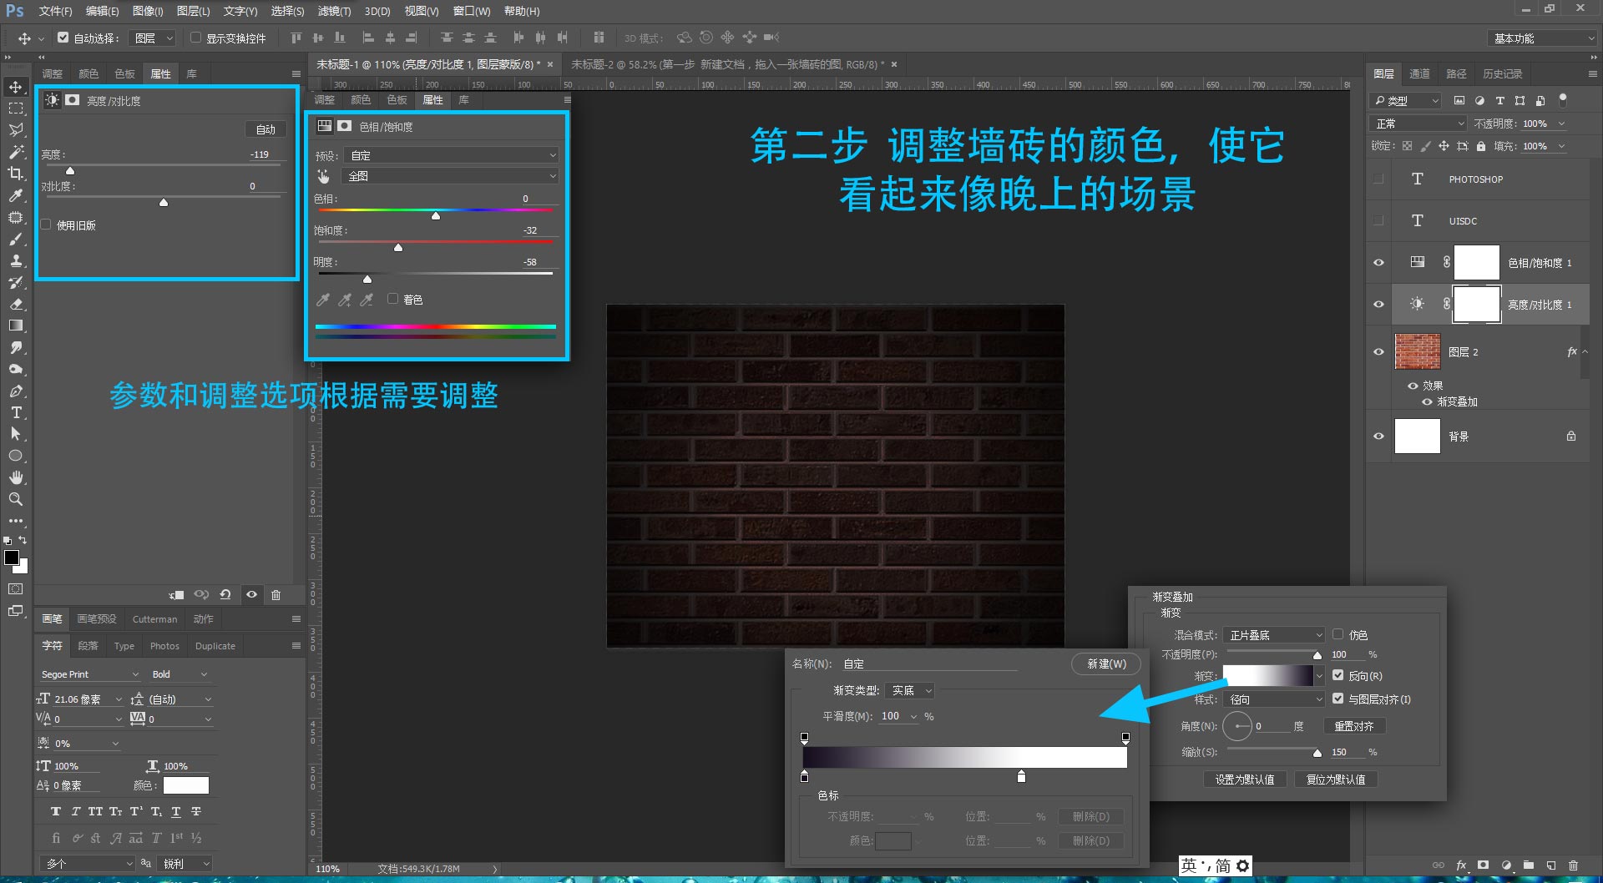Image resolution: width=1603 pixels, height=883 pixels.
Task: Open the 滤镜(T) menu
Action: click(x=334, y=11)
